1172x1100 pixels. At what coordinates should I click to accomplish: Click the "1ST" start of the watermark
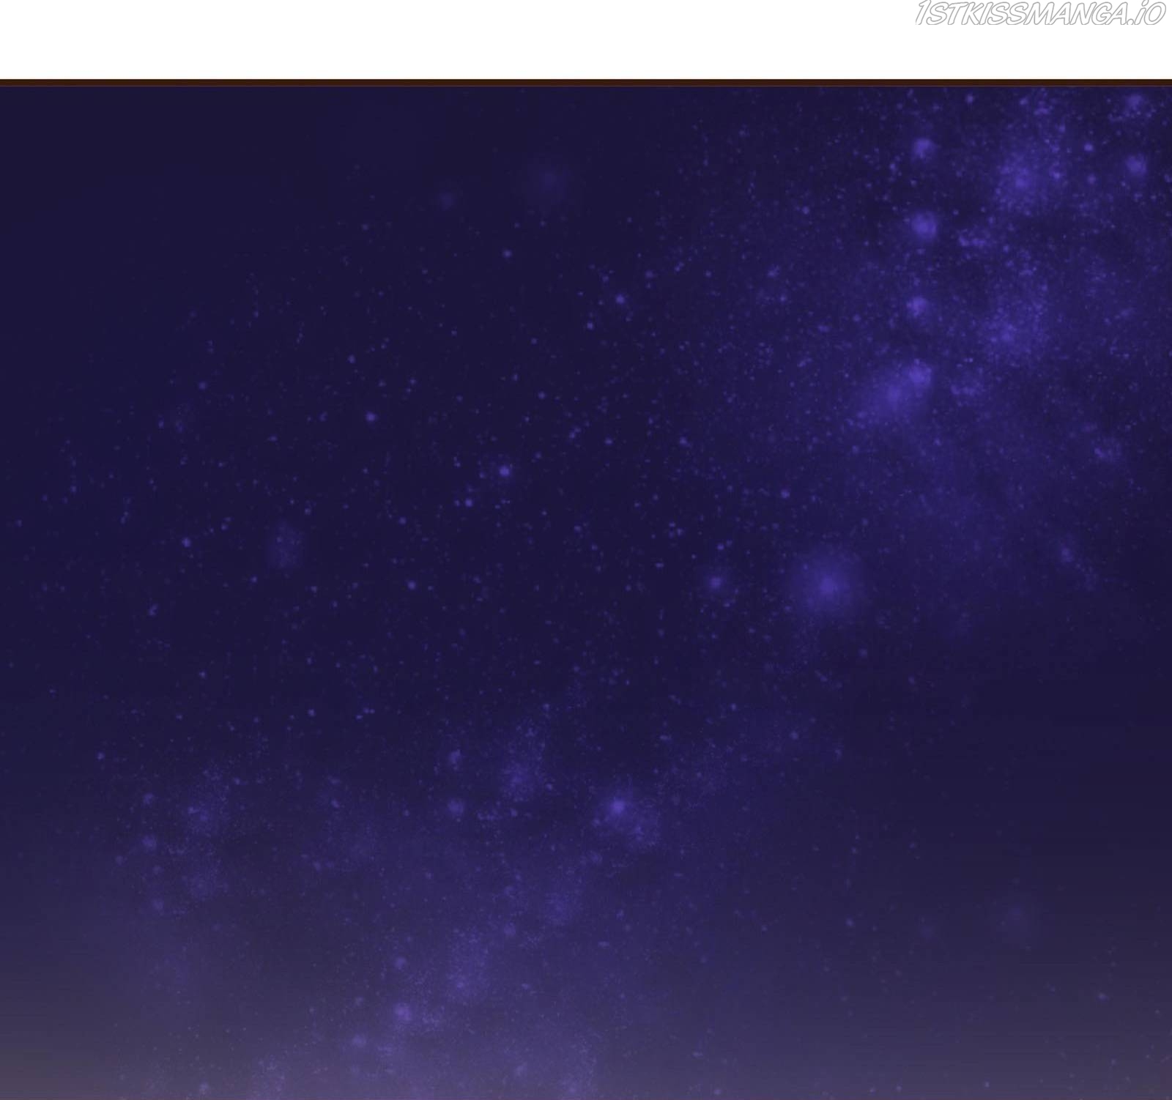[933, 14]
